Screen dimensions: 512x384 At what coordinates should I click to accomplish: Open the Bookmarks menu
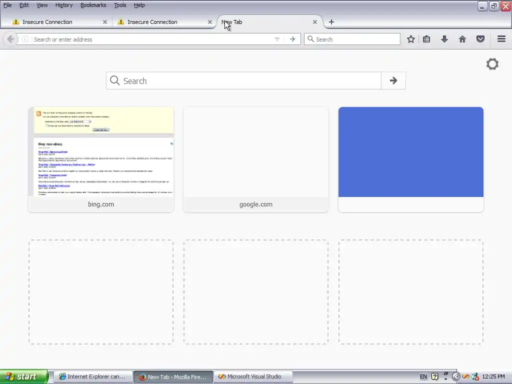(93, 5)
